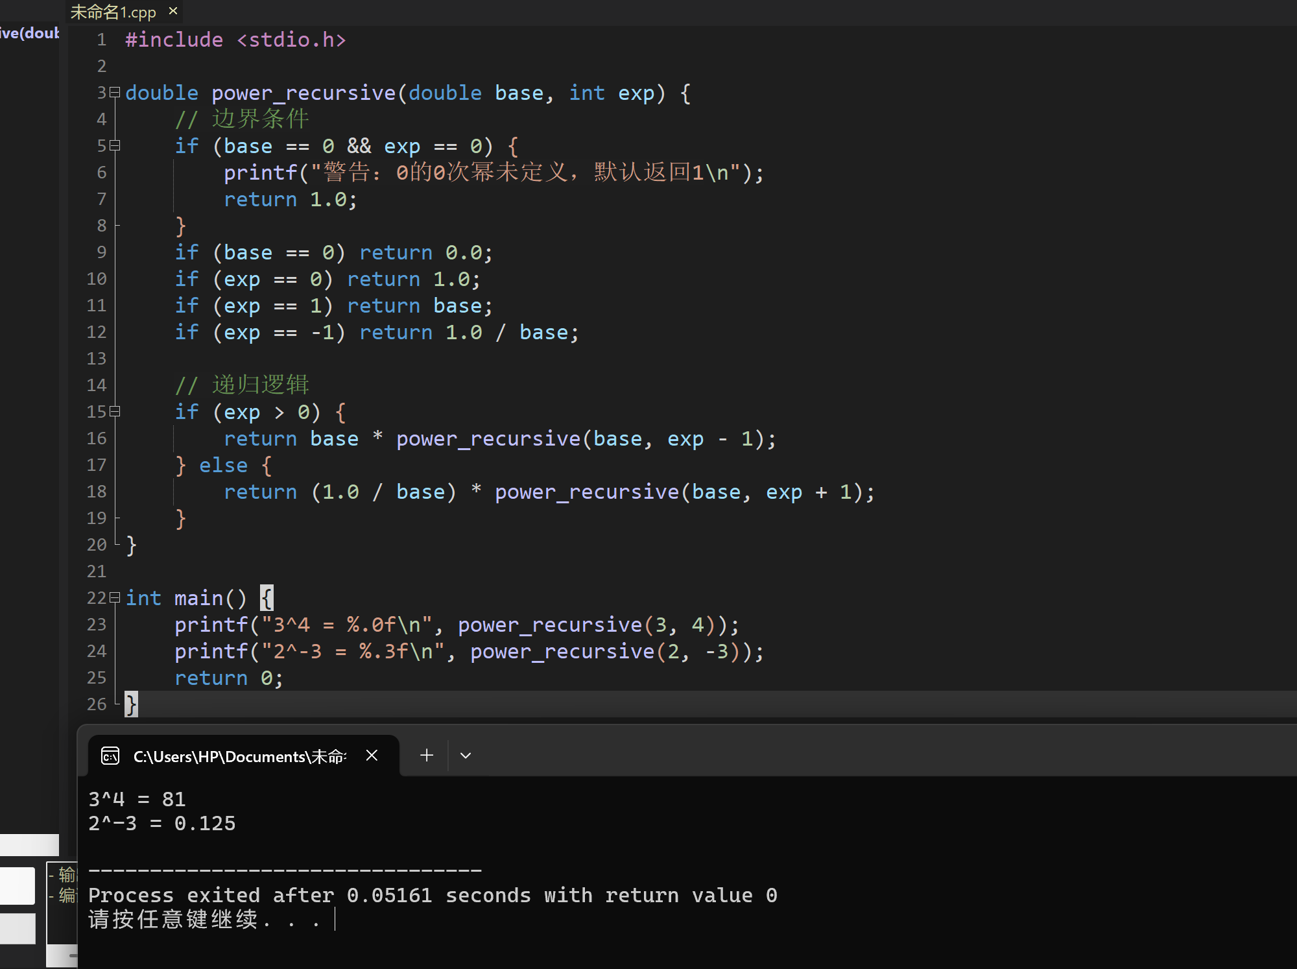Close the C:\Users\HP\Documents terminal tab

coord(372,755)
